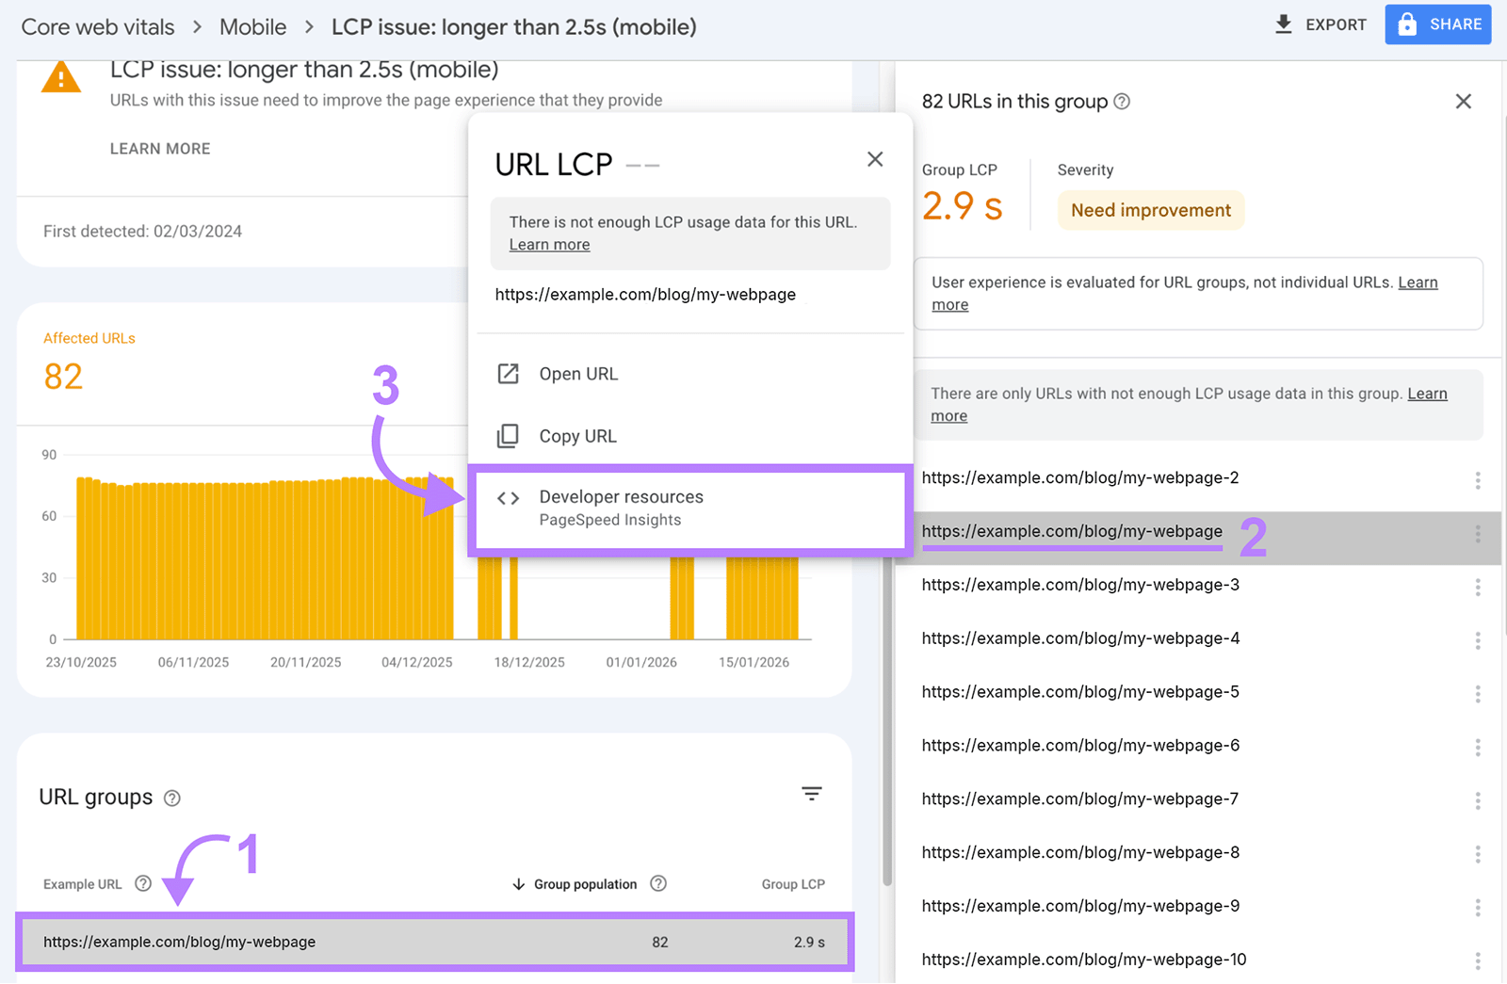Viewport: 1507px width, 984px height.
Task: Click the Developer resources code icon
Action: point(509,499)
